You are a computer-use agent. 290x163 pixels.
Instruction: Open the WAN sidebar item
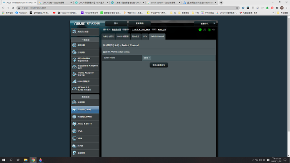[x=85, y=117]
